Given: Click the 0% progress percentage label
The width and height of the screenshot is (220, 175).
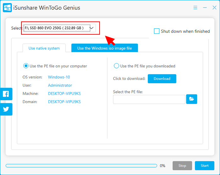Looking at the screenshot, I should point(162,166).
